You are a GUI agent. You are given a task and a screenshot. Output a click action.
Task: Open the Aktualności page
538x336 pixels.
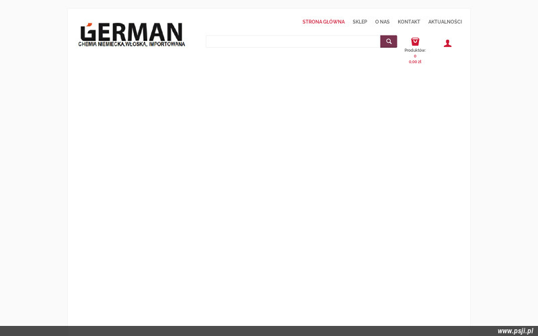(x=445, y=22)
